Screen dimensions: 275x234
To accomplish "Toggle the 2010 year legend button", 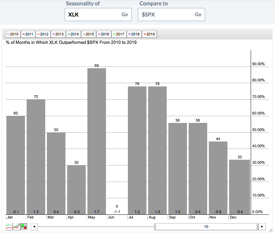I will [12, 34].
